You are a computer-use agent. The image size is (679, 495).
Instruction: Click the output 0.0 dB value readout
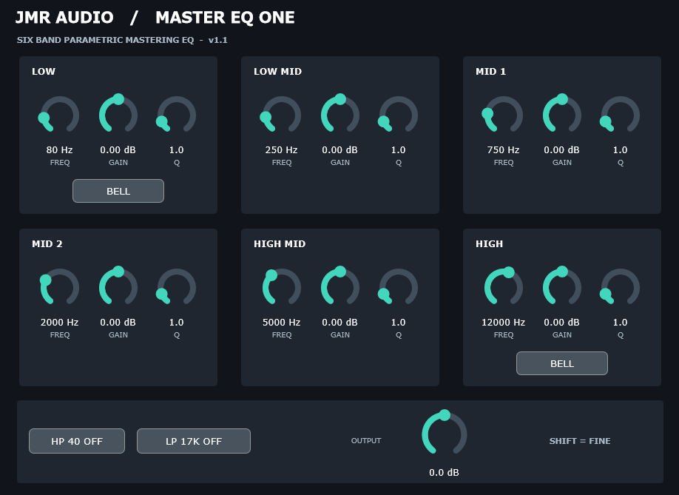pos(445,473)
